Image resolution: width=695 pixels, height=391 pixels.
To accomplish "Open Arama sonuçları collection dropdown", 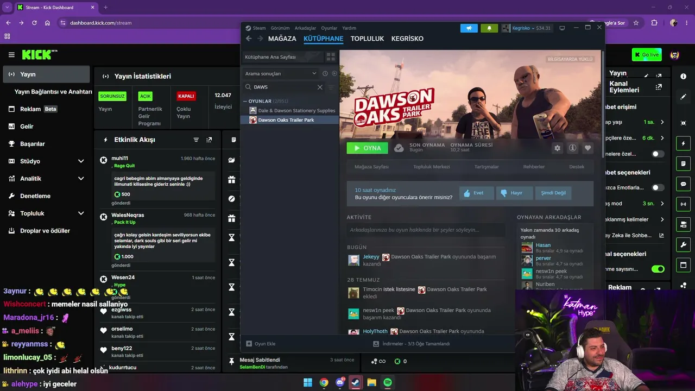I will point(281,73).
